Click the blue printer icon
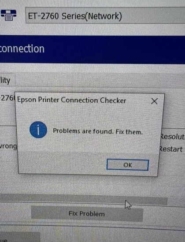The image size is (185, 242). click(8, 15)
